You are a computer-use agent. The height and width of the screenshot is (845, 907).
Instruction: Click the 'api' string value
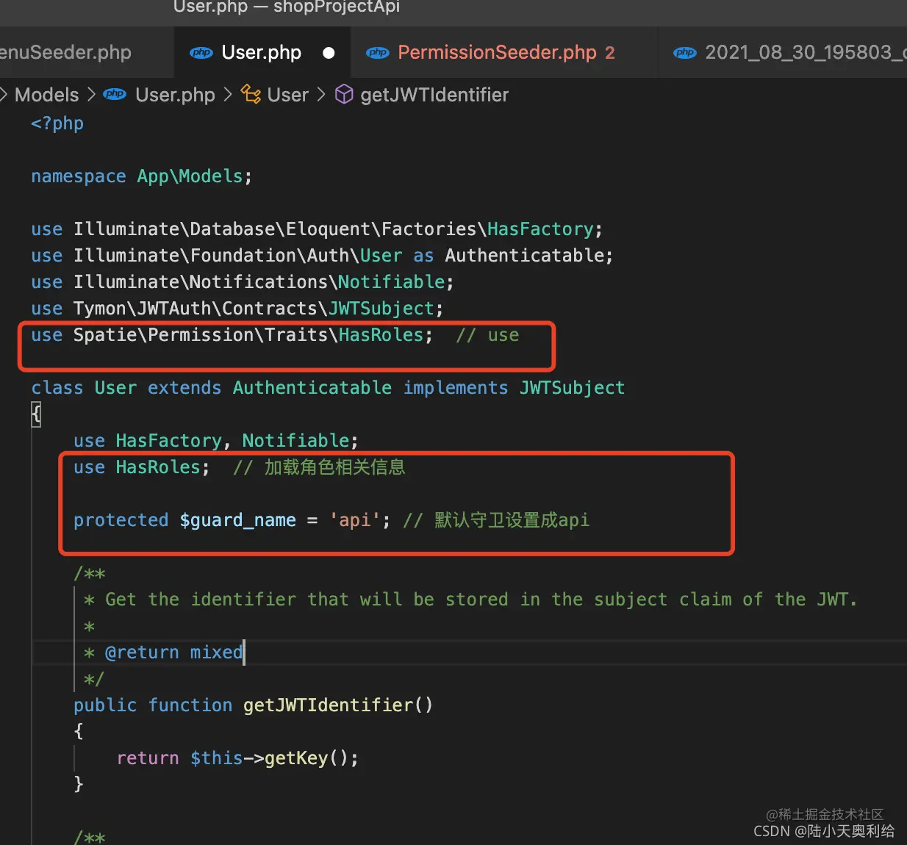(354, 520)
